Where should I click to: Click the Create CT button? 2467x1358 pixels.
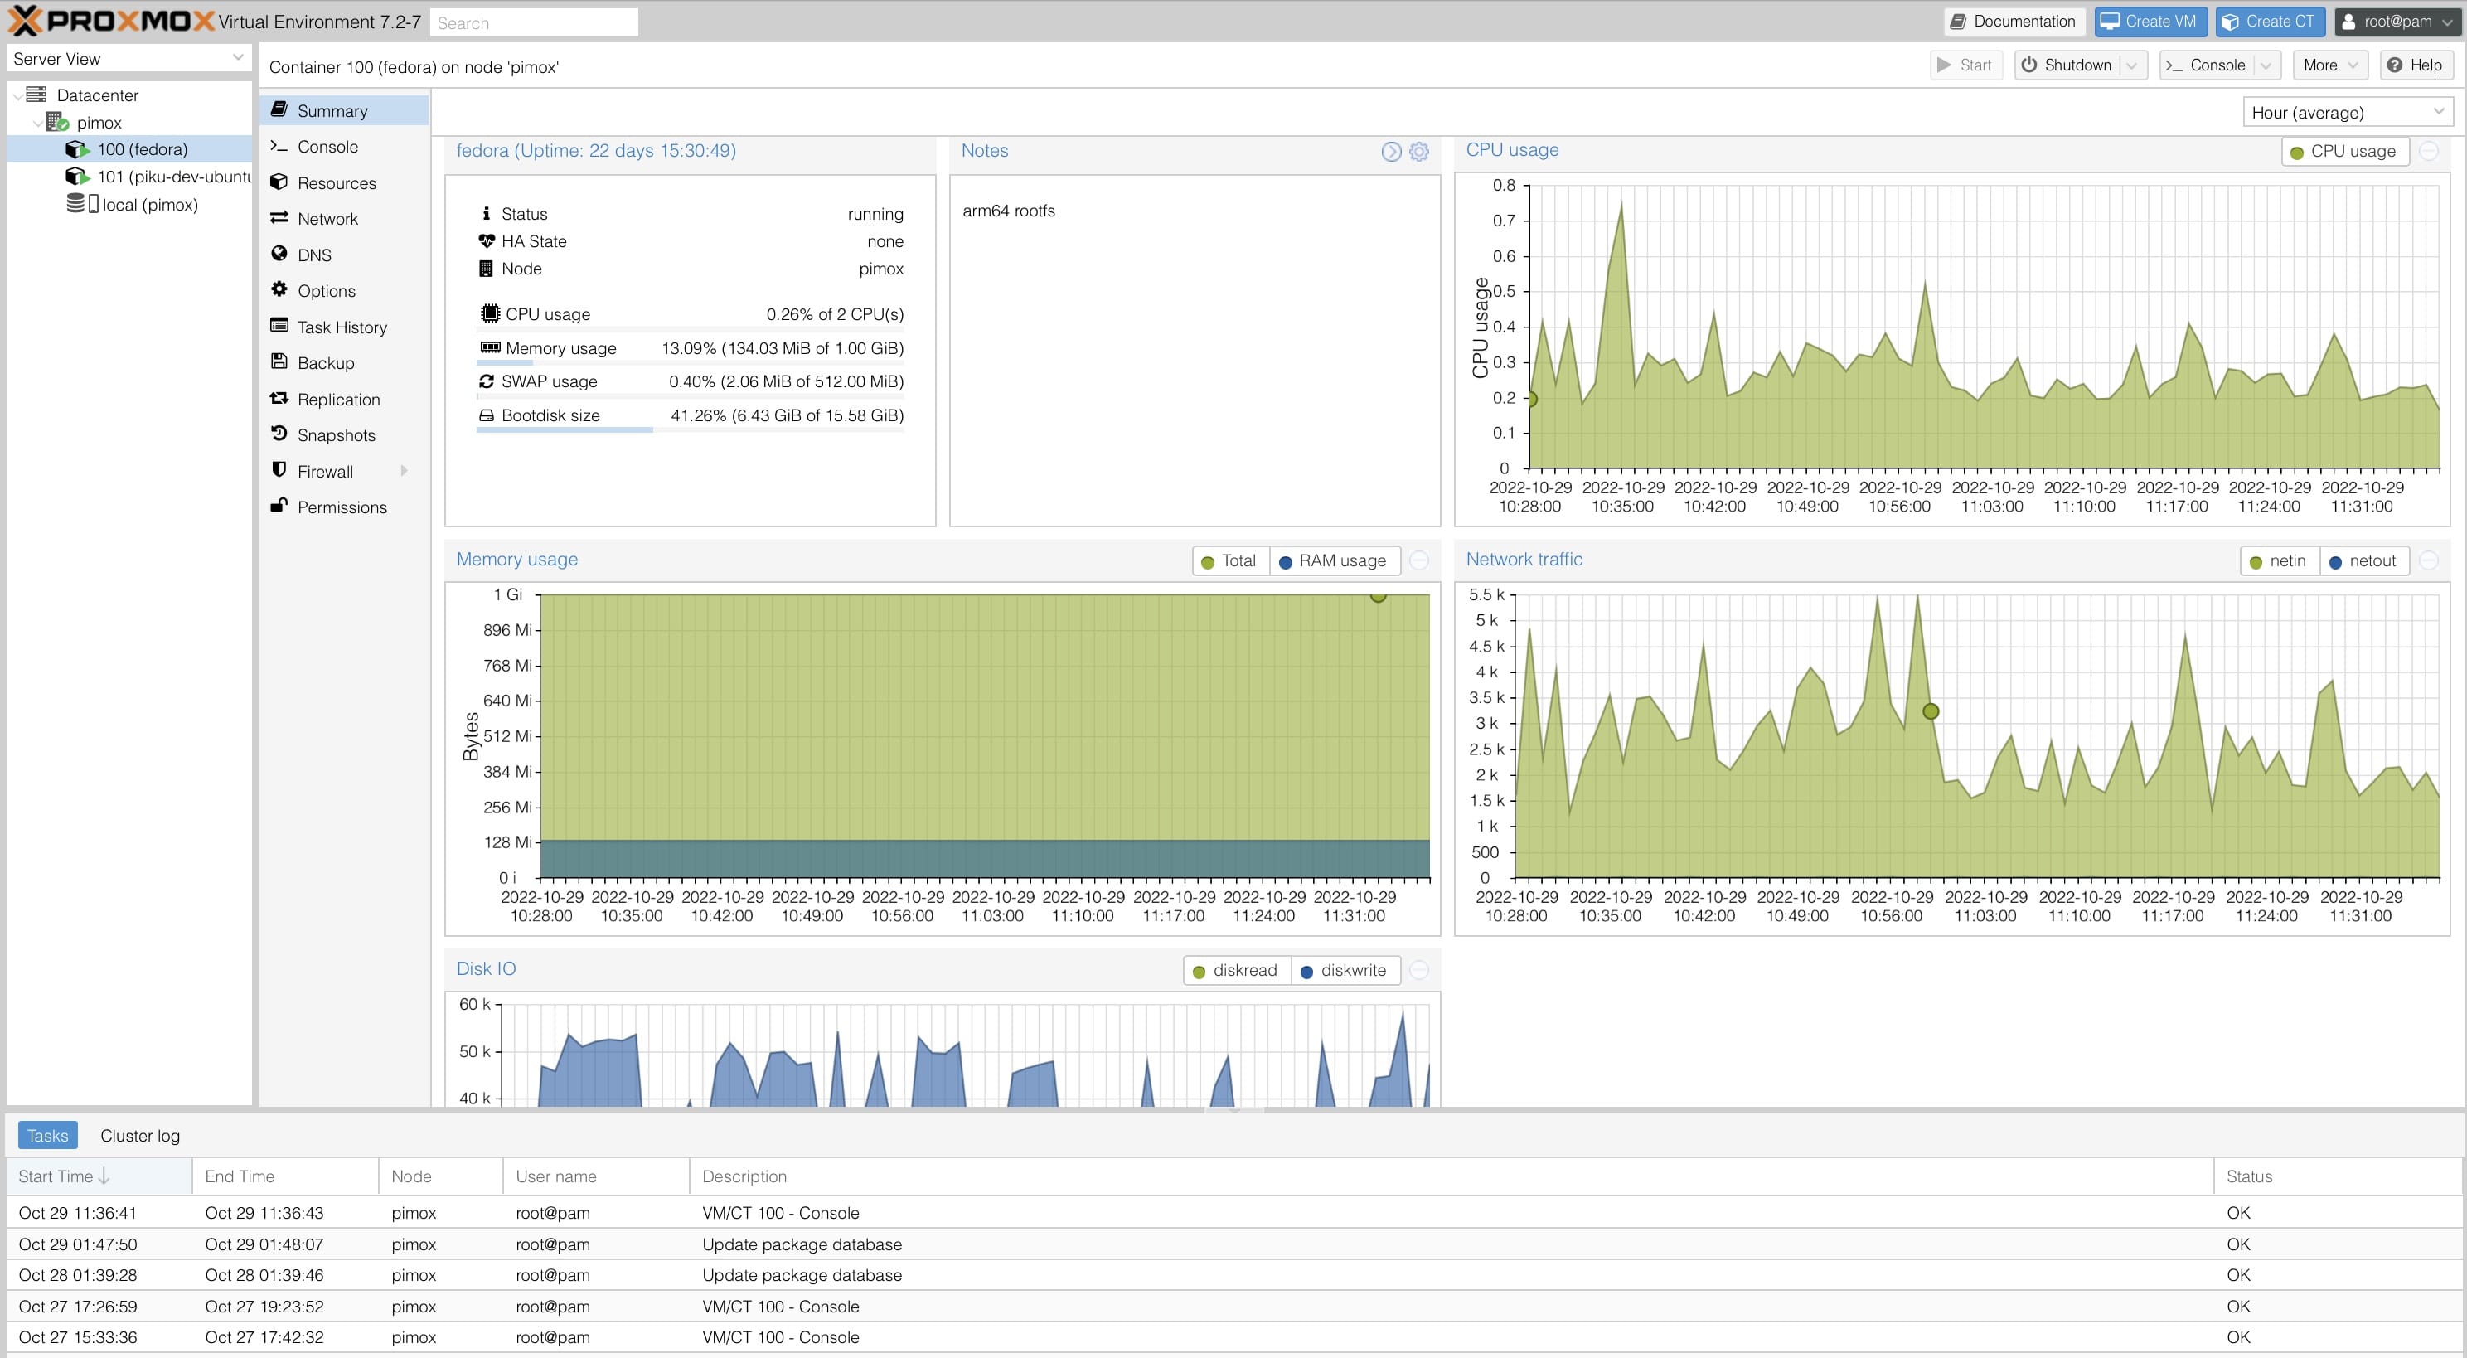pyautogui.click(x=2270, y=21)
